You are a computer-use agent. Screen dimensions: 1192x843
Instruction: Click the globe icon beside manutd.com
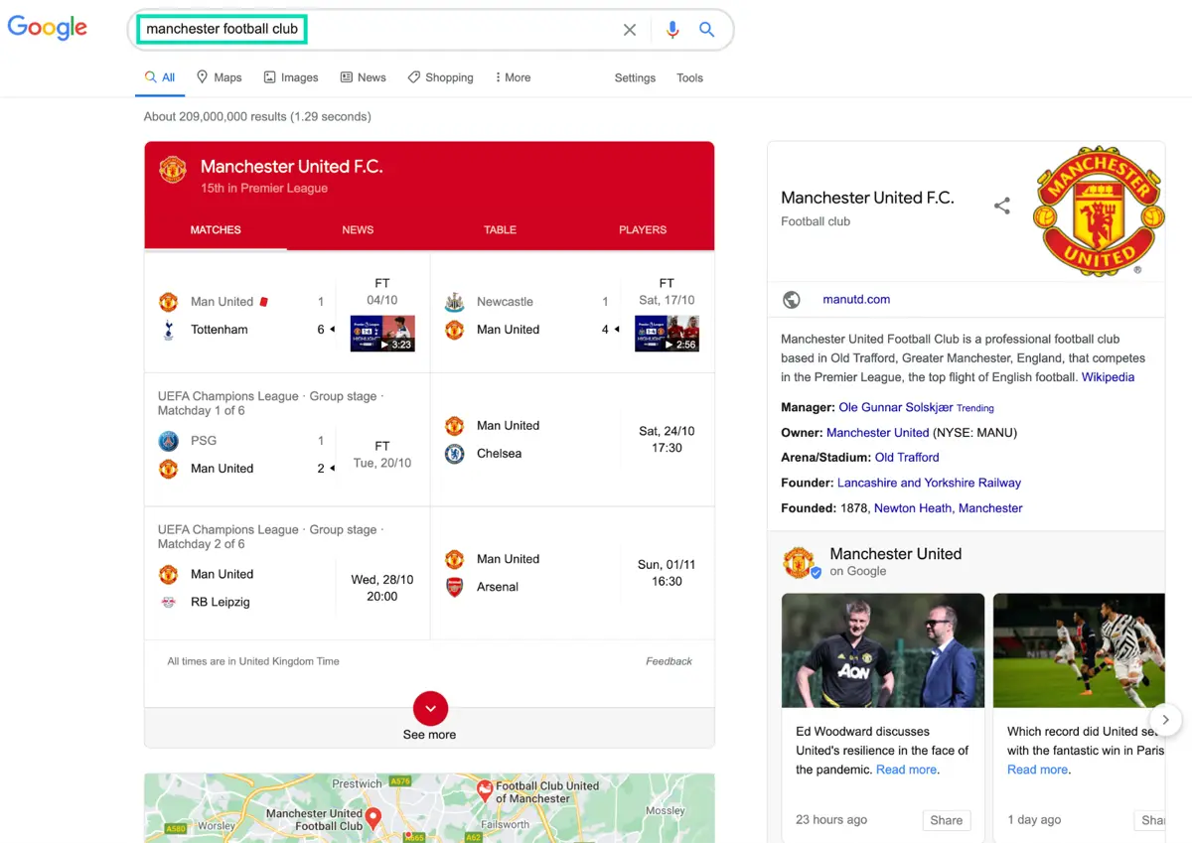[x=792, y=299]
